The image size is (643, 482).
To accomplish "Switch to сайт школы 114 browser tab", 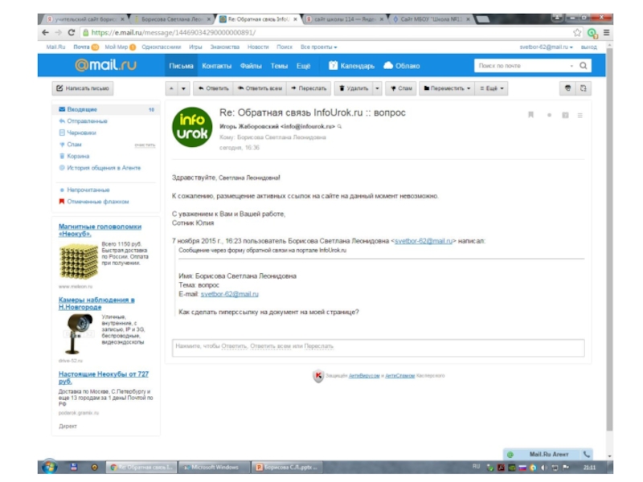I will click(x=346, y=18).
